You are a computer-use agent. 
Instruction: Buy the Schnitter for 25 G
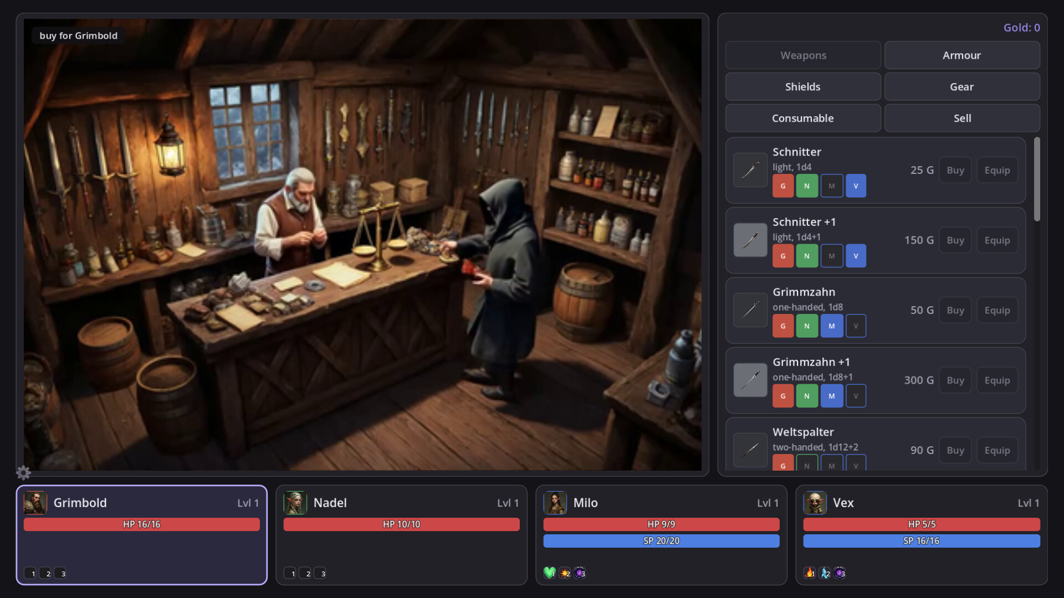tap(955, 170)
